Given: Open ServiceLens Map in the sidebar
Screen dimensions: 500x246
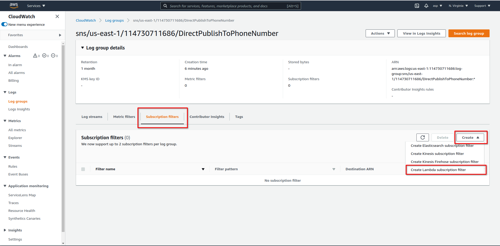Looking at the screenshot, I should tap(22, 195).
